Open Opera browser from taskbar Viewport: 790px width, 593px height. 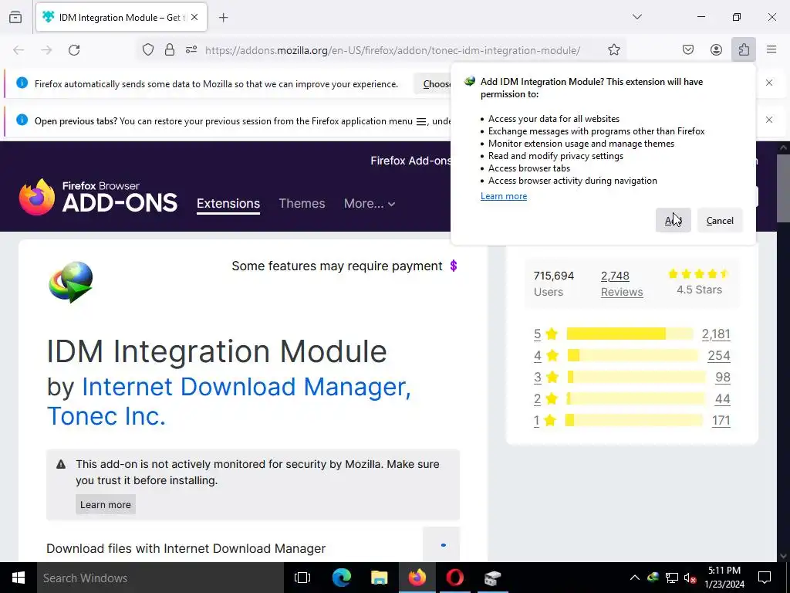coord(454,578)
